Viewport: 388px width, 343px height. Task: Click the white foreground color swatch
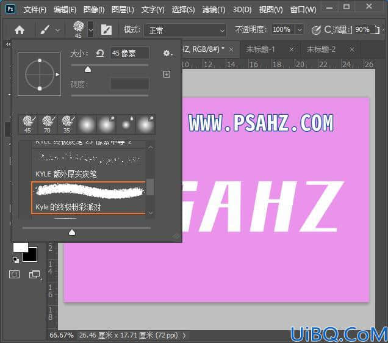tap(20, 247)
